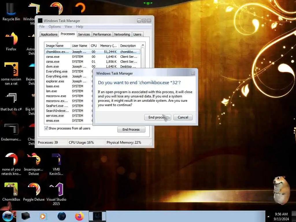This screenshot has width=296, height=222.
Task: Switch to the Services tab
Action: point(84,34)
